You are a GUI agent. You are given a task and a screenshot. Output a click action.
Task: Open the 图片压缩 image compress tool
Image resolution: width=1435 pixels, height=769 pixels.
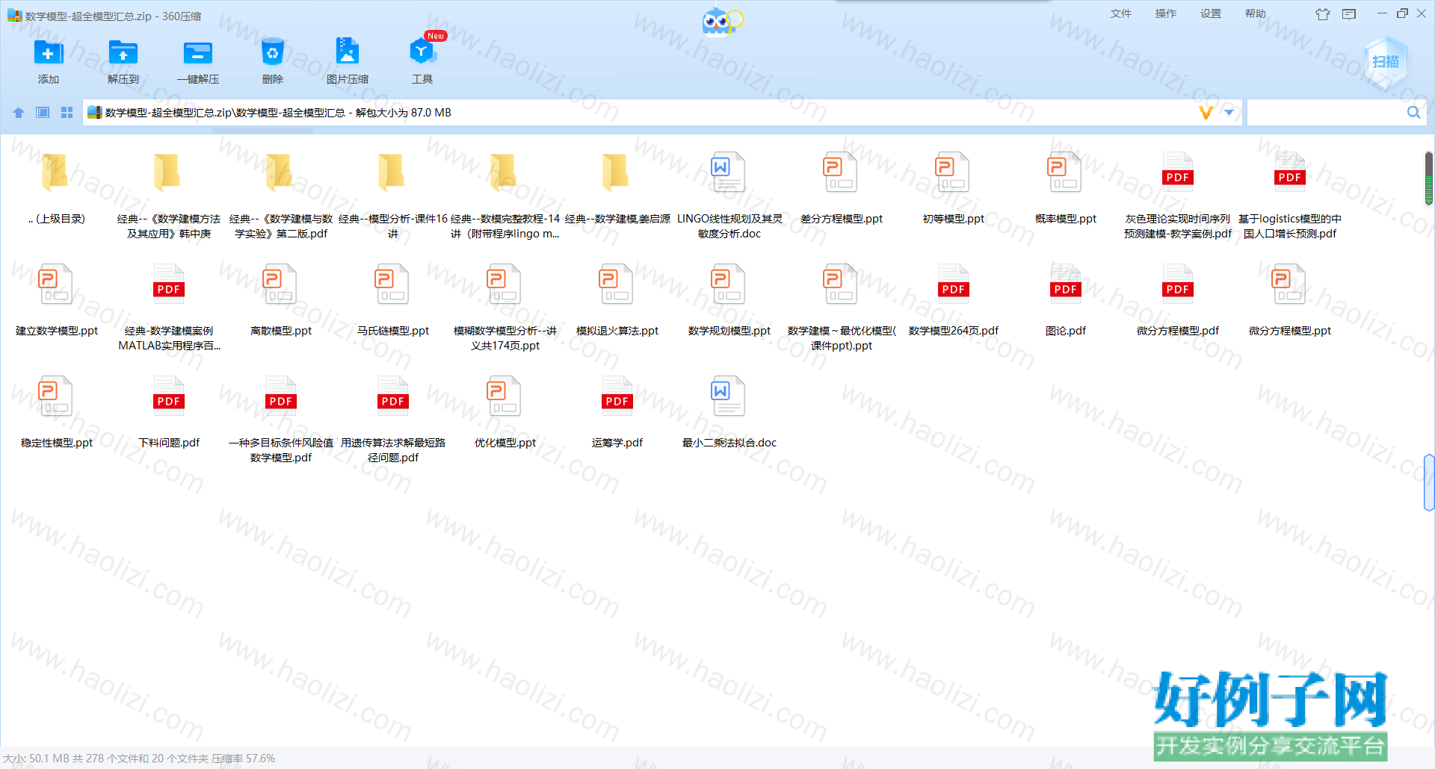coord(348,52)
